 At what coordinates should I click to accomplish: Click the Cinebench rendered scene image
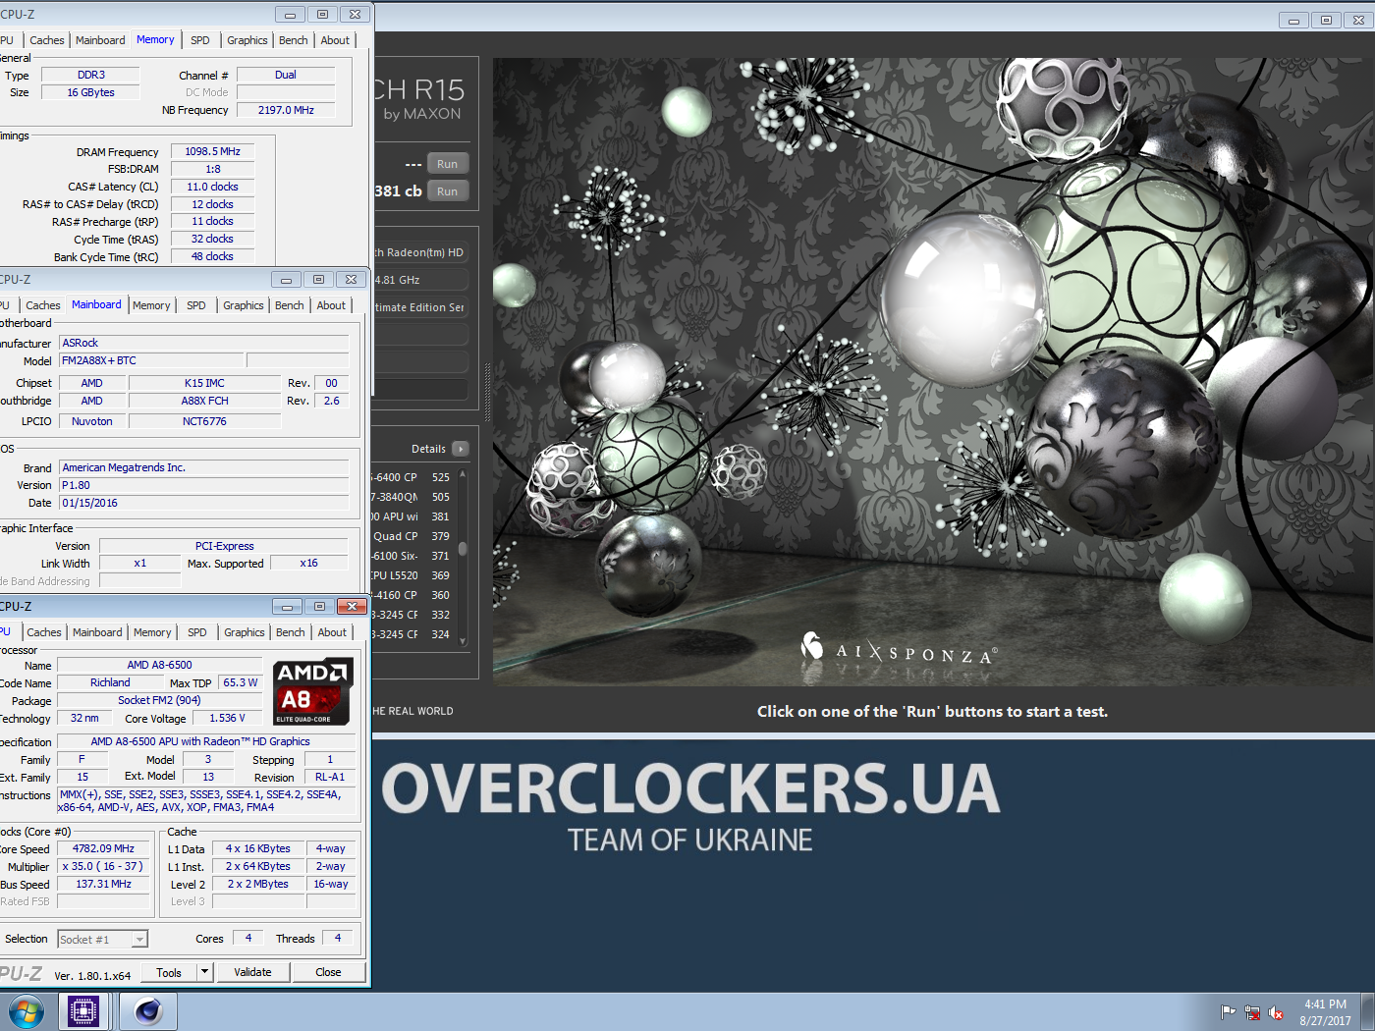pos(931,371)
